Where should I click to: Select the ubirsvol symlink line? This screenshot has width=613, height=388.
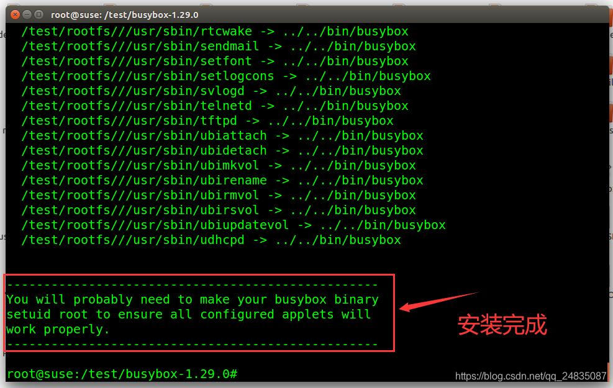[x=219, y=210]
